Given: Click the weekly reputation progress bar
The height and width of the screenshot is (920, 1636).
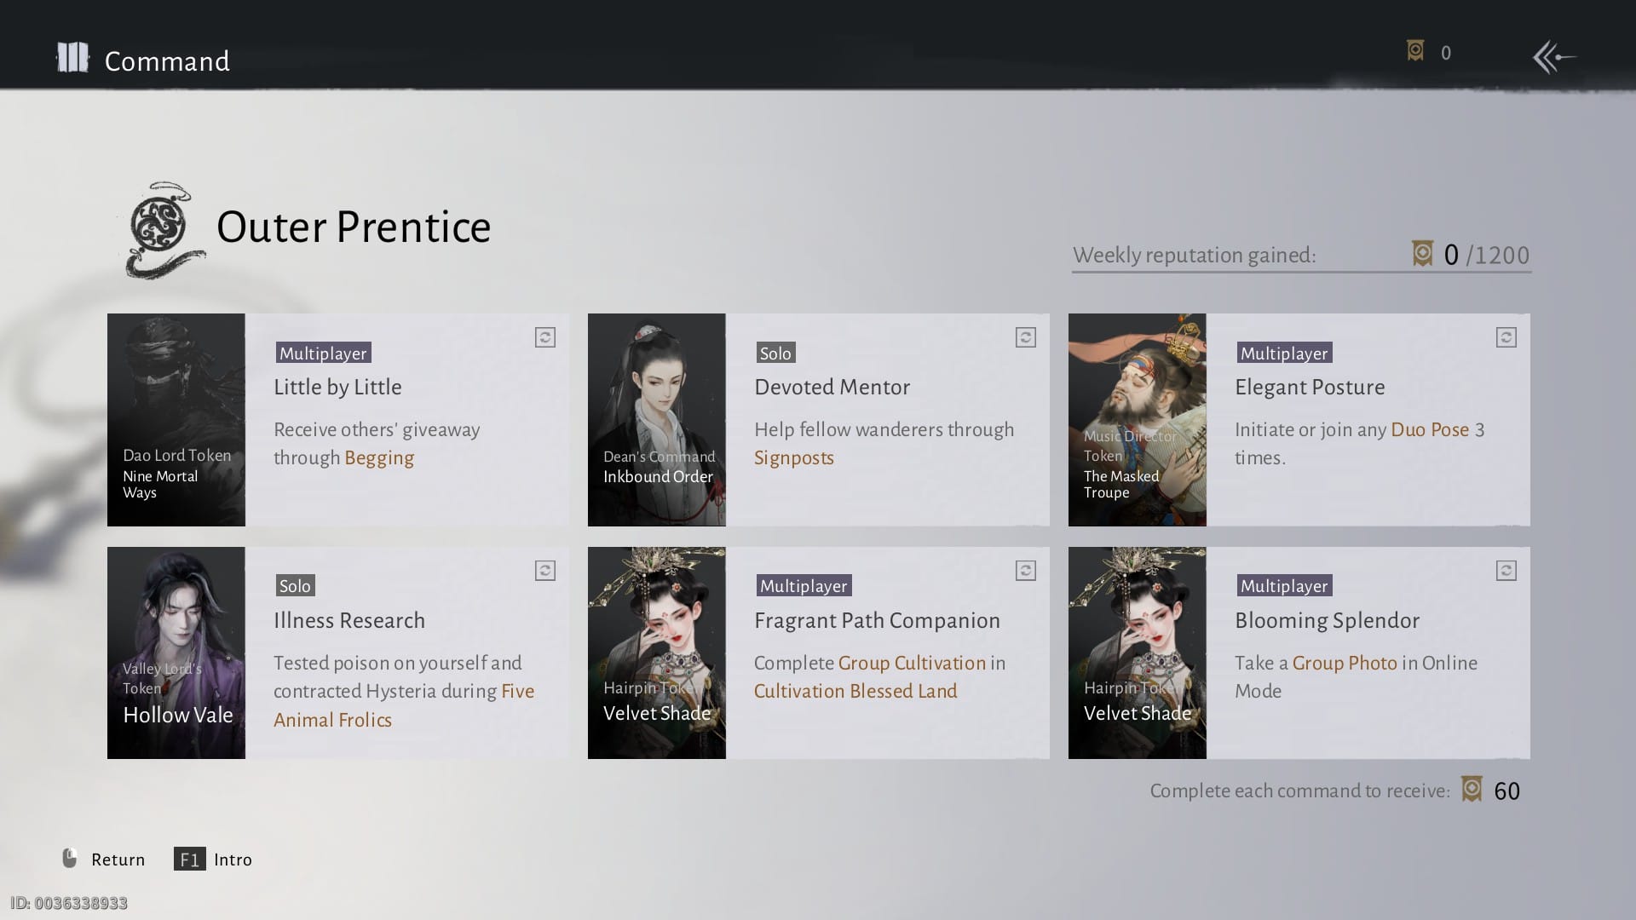Looking at the screenshot, I should (x=1300, y=272).
